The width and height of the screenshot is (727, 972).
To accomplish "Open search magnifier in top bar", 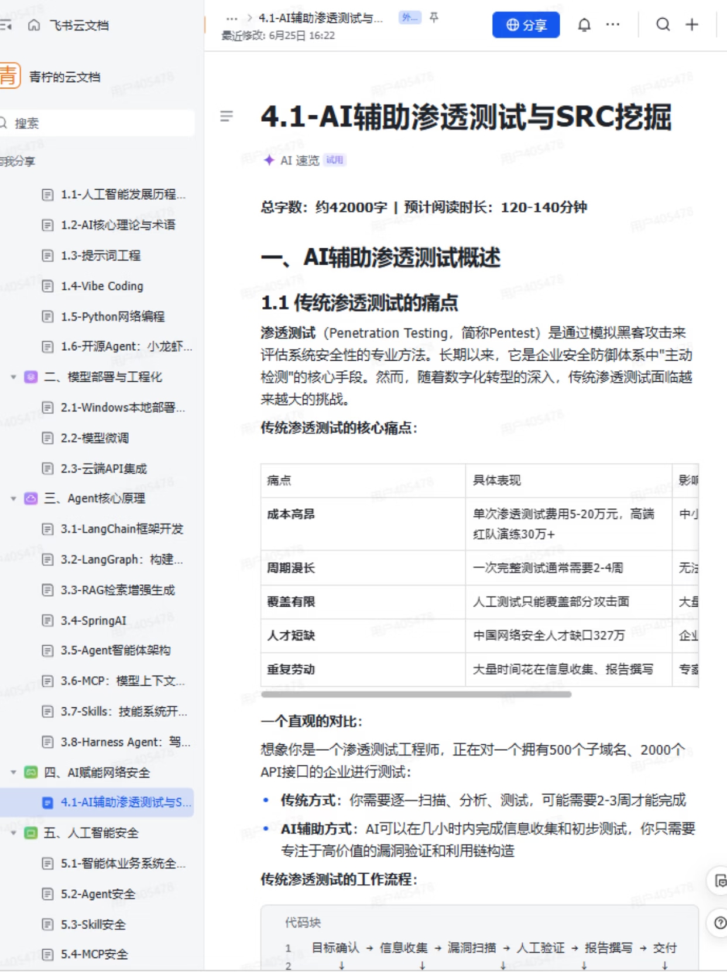I will tap(663, 25).
